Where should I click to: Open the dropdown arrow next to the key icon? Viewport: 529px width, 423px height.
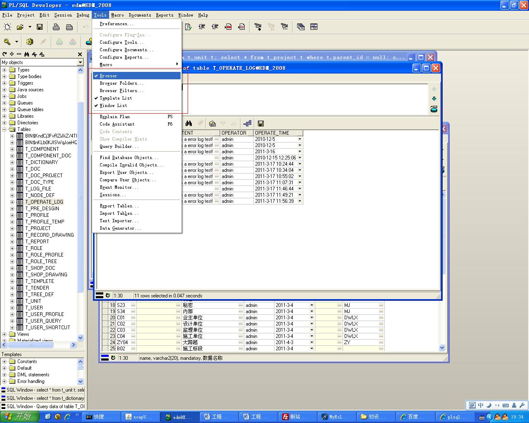pyautogui.click(x=17, y=42)
